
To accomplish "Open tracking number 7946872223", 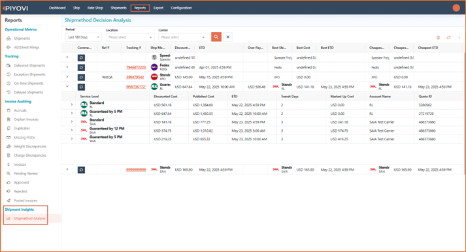I will [x=136, y=67].
